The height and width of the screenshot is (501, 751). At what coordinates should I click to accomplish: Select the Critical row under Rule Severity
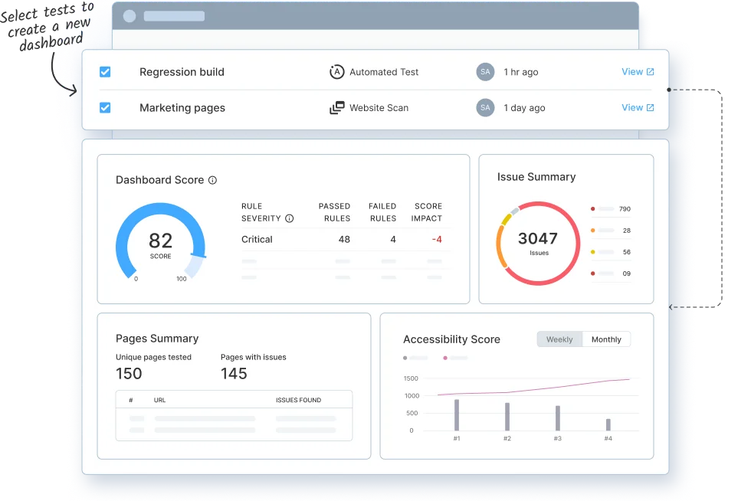point(257,239)
